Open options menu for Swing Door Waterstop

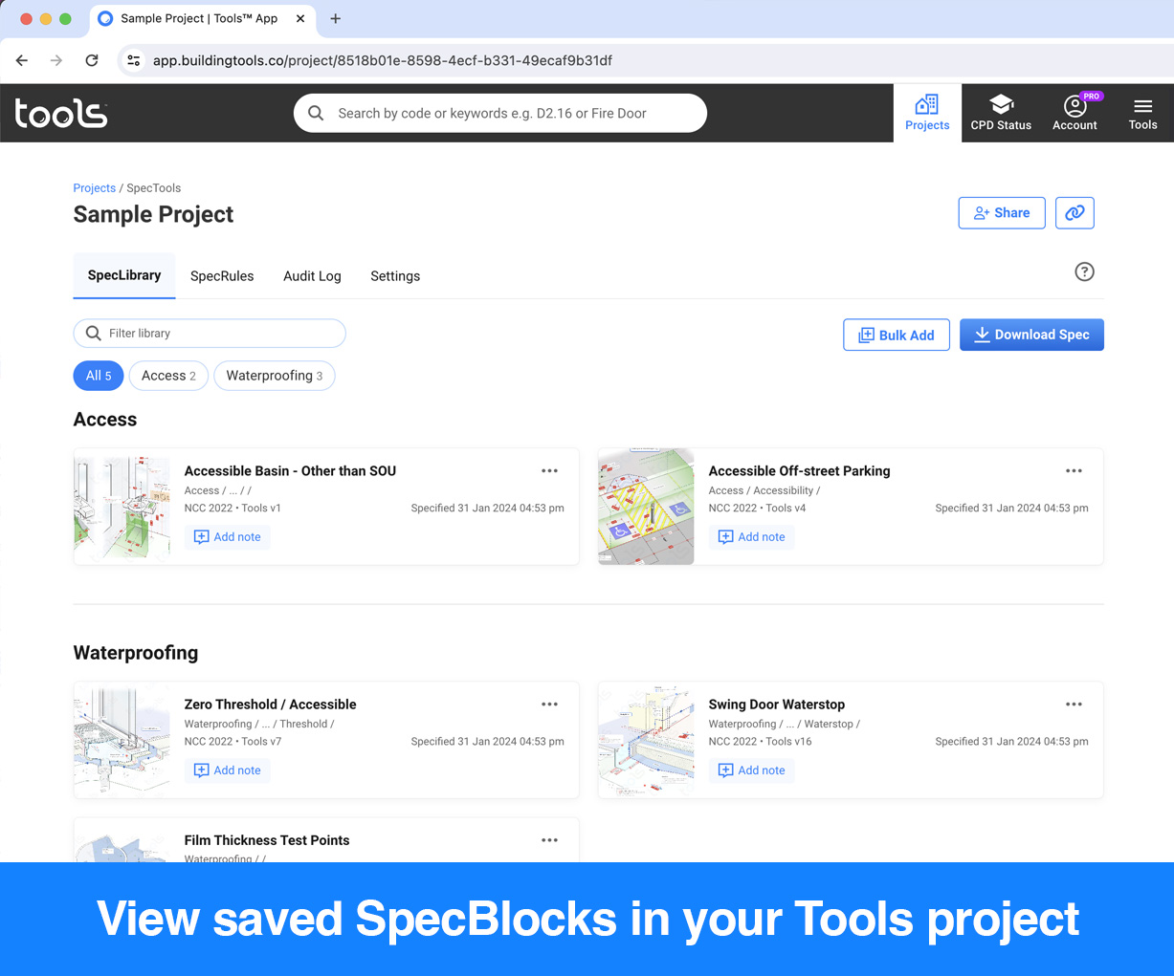click(1074, 705)
